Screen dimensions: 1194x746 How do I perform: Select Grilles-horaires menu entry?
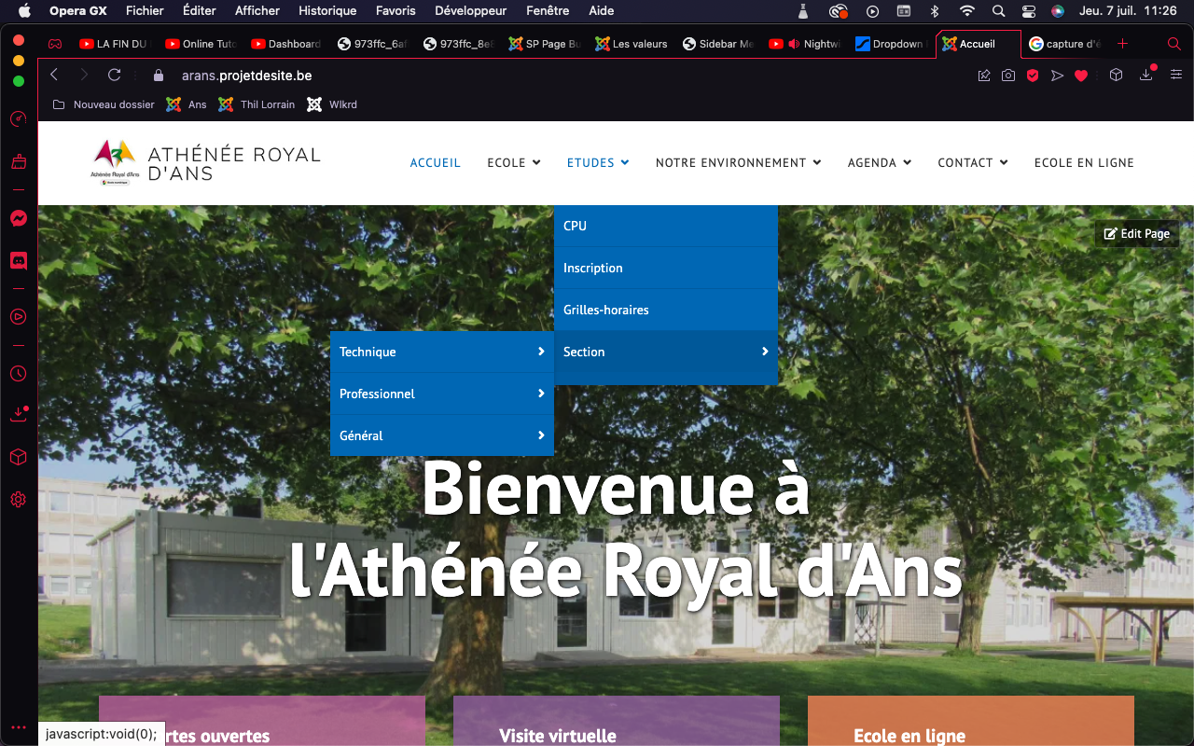click(x=666, y=310)
